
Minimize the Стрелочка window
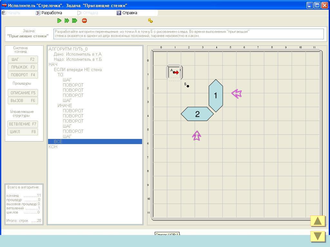click(x=310, y=5)
